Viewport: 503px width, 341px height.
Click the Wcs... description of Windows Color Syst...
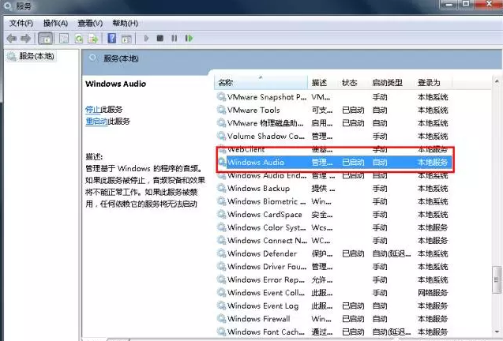[321, 227]
